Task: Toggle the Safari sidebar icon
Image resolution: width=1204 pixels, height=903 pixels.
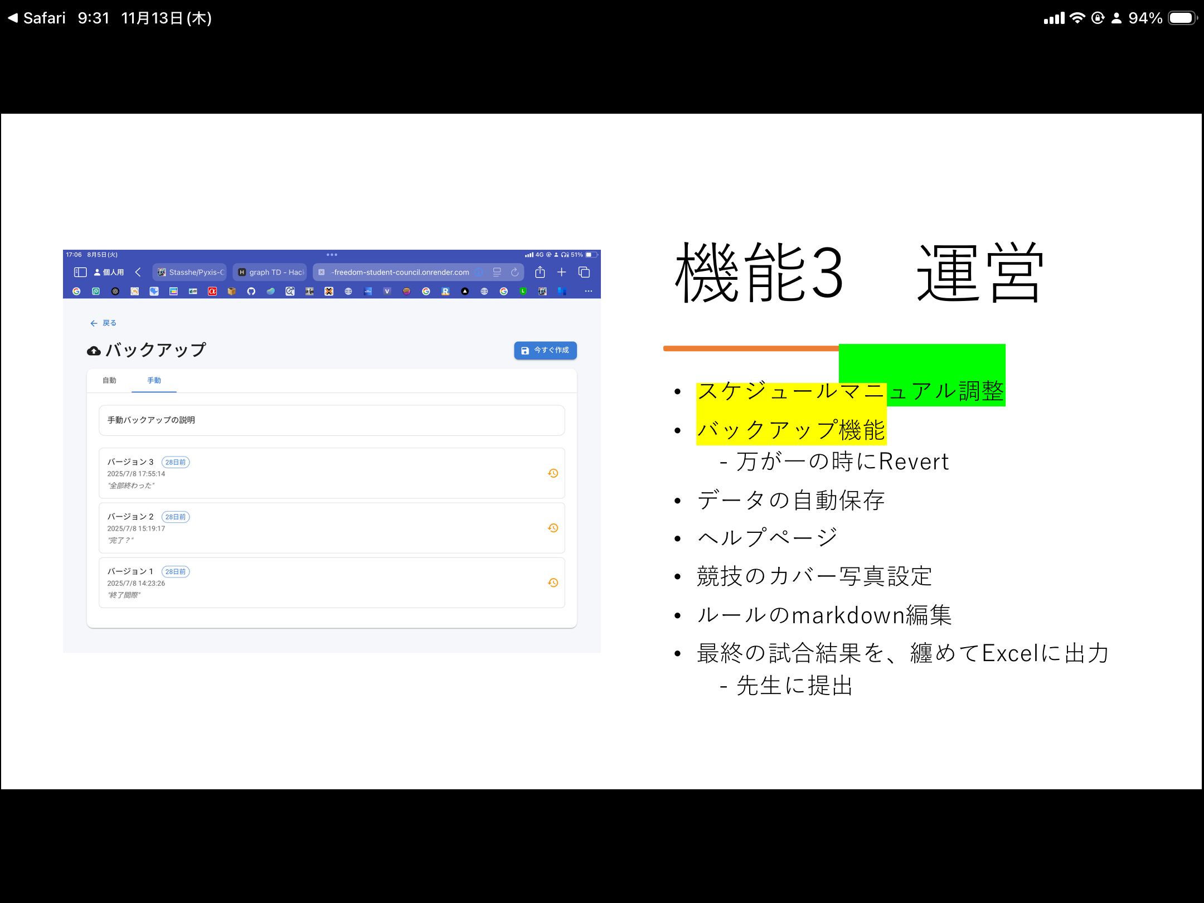Action: (x=80, y=272)
